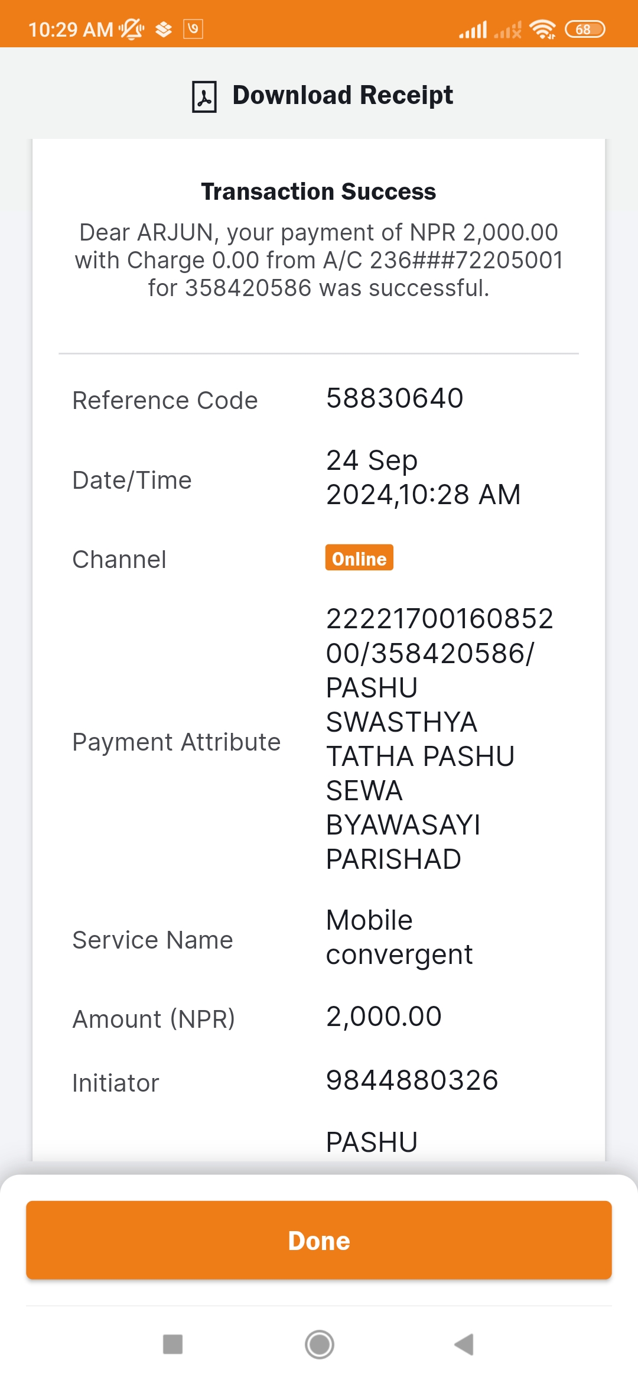Image resolution: width=638 pixels, height=1383 pixels.
Task: Tap the Mobile convergent service name value
Action: point(399,937)
